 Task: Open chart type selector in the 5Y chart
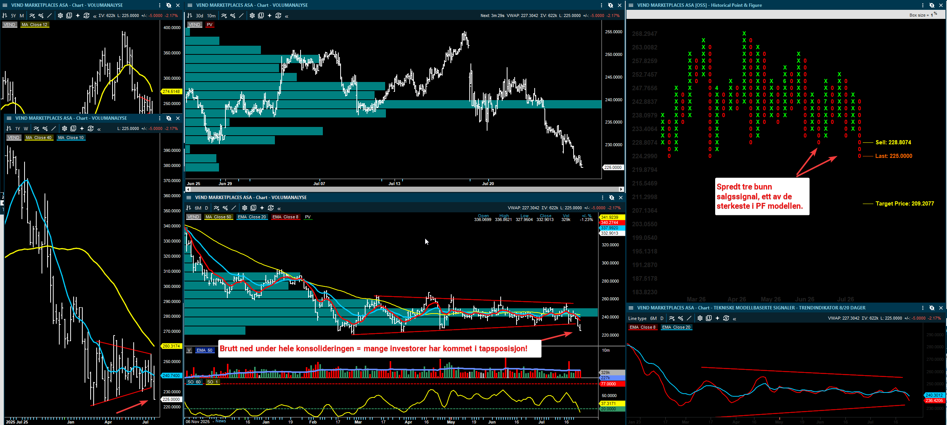click(x=5, y=15)
